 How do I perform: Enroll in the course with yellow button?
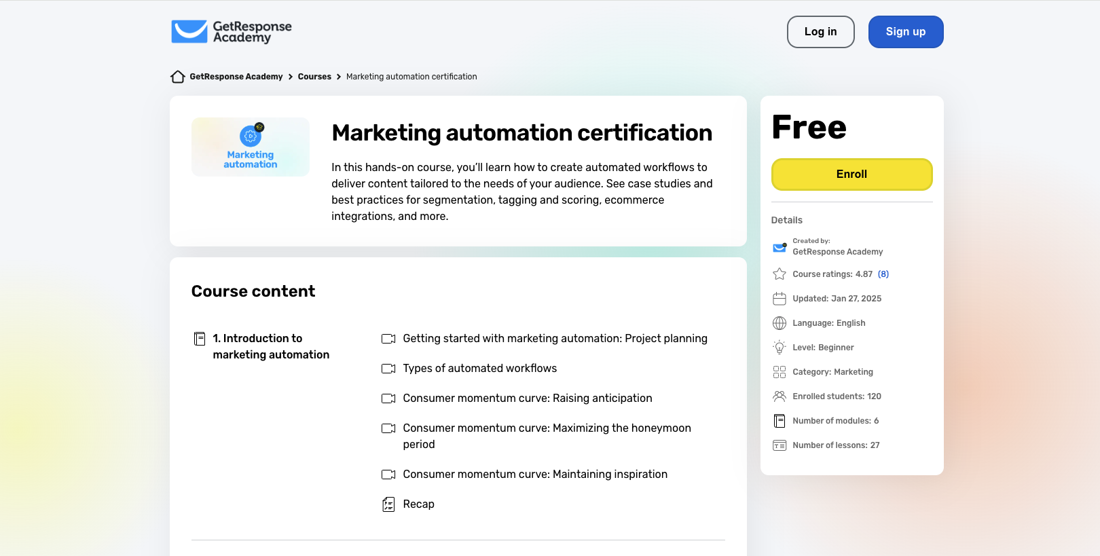(851, 174)
